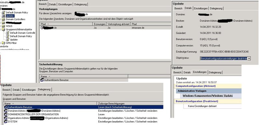This screenshot has width=260, height=125.
Task: Open the Objektstatus dropdown arrow
Action: tap(249, 59)
